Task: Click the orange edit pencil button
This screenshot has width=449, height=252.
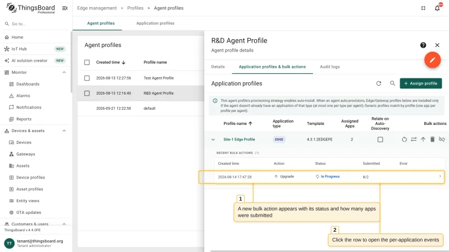Action: coord(432,60)
